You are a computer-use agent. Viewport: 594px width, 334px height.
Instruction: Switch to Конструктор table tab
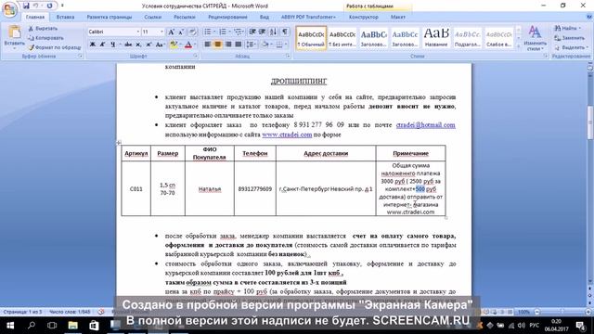[363, 17]
